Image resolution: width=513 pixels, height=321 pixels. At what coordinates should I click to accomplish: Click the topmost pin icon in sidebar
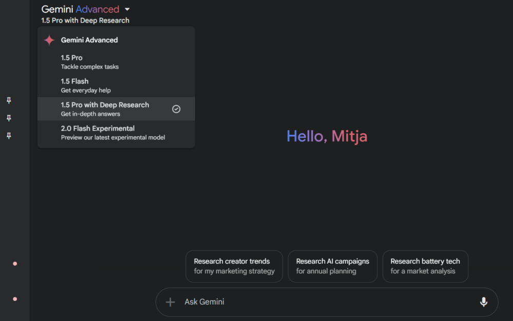[x=9, y=100]
